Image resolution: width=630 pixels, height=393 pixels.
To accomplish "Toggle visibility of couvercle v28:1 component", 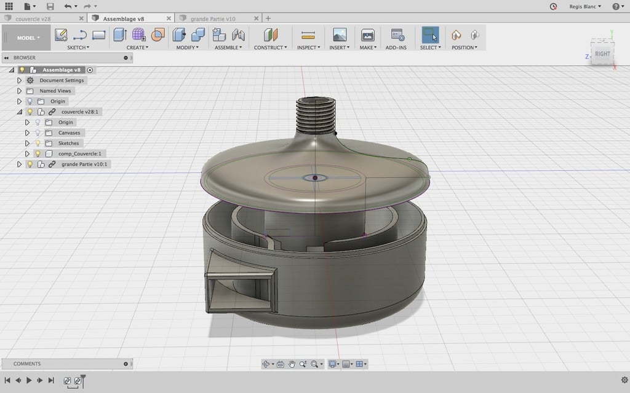I will pos(30,112).
